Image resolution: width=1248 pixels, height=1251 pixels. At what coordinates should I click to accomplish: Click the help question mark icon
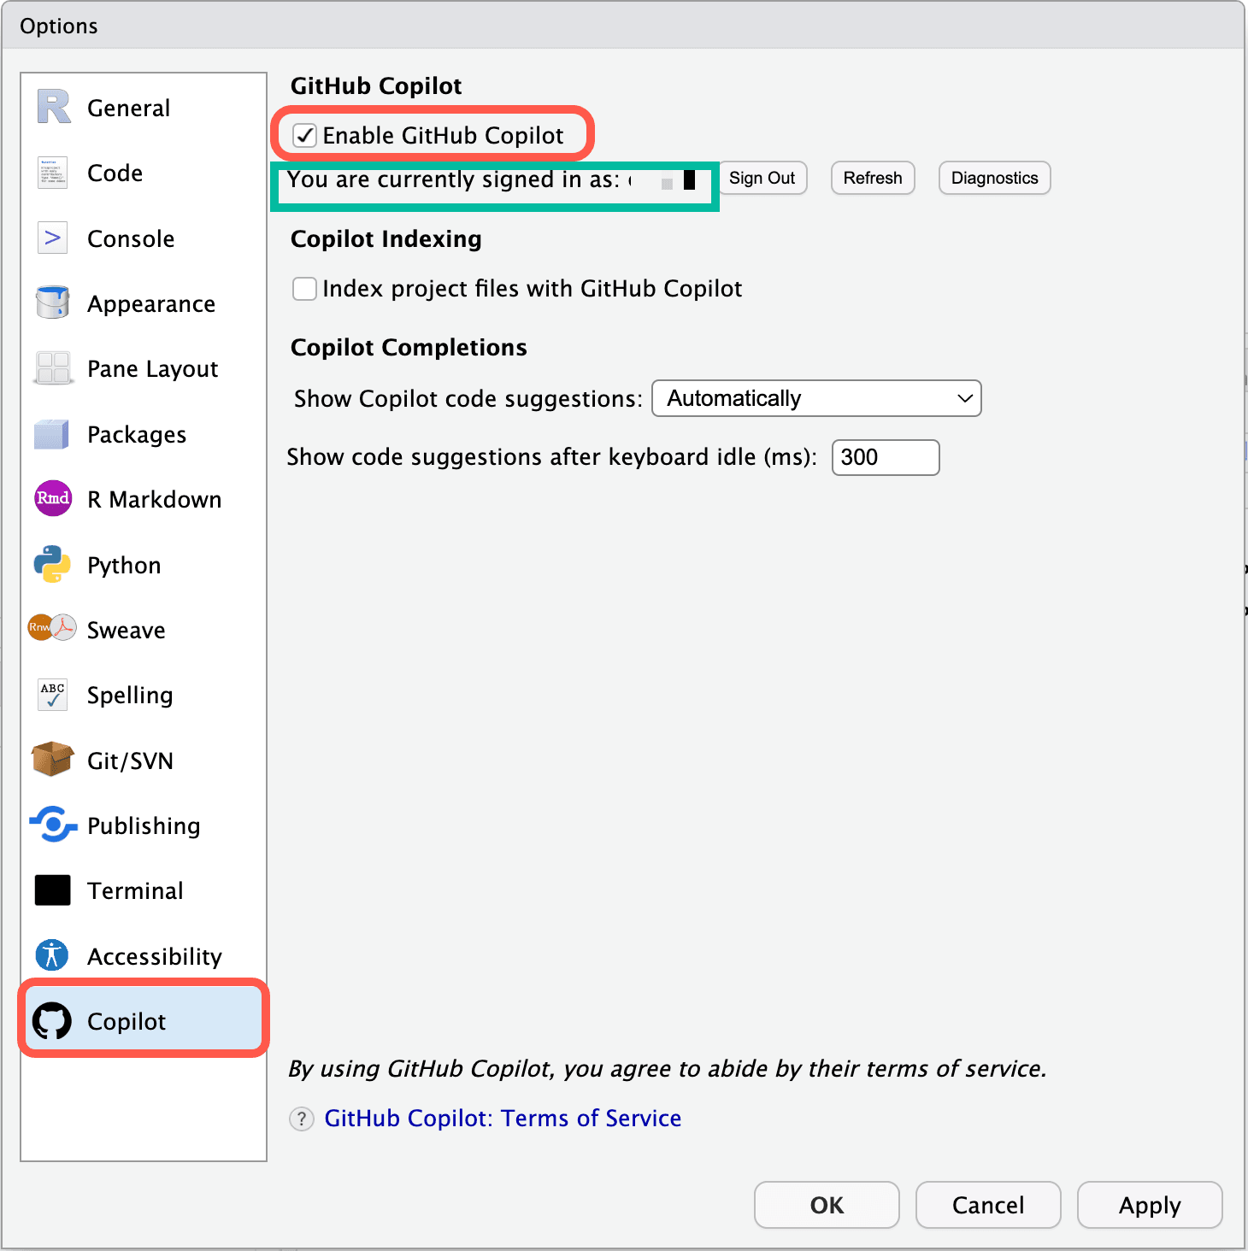click(302, 1119)
